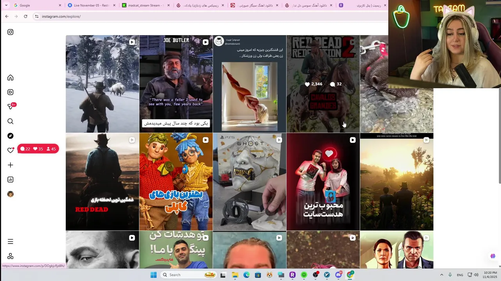501x281 pixels.
Task: Open the Reels section in sidebar
Action: 11,92
